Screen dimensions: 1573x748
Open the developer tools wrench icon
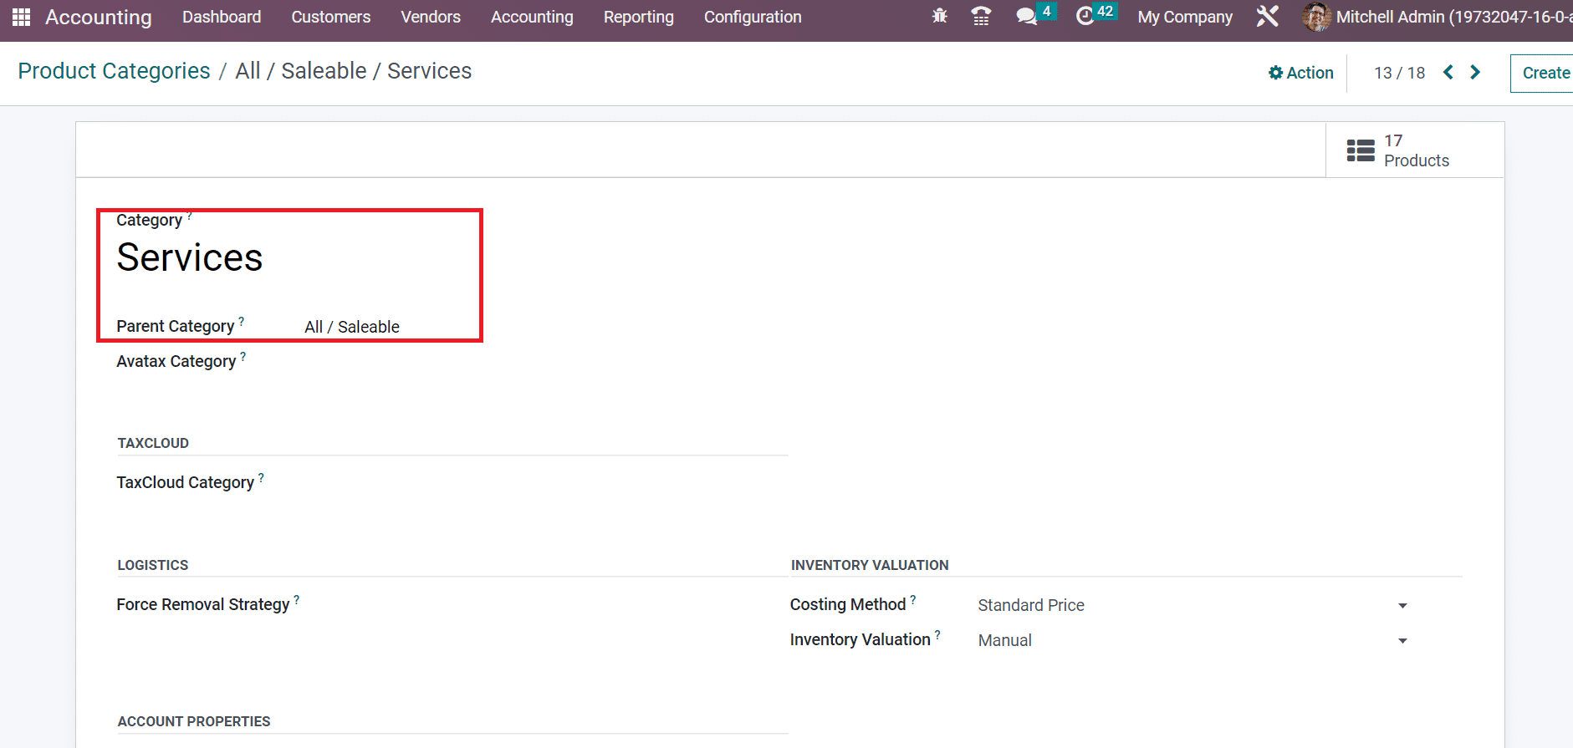pos(1268,16)
